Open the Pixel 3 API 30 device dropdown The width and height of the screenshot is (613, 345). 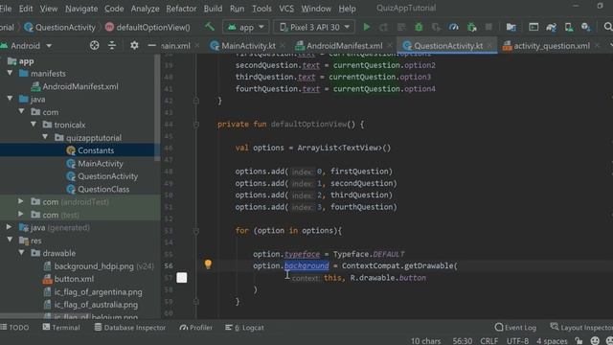(x=314, y=27)
